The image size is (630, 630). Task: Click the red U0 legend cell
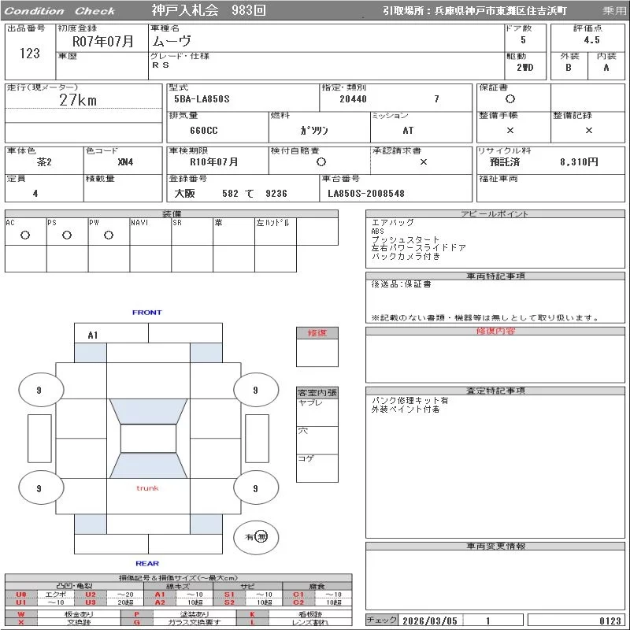click(20, 594)
